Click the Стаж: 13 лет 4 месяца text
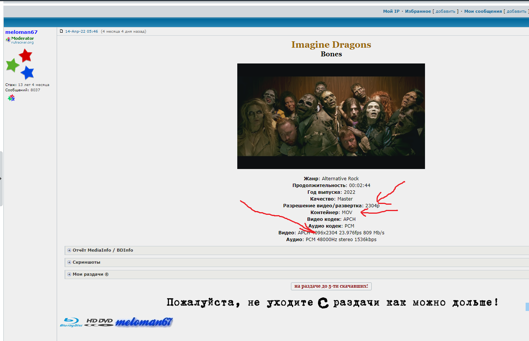Screen dimensions: 529x341 click(x=27, y=85)
